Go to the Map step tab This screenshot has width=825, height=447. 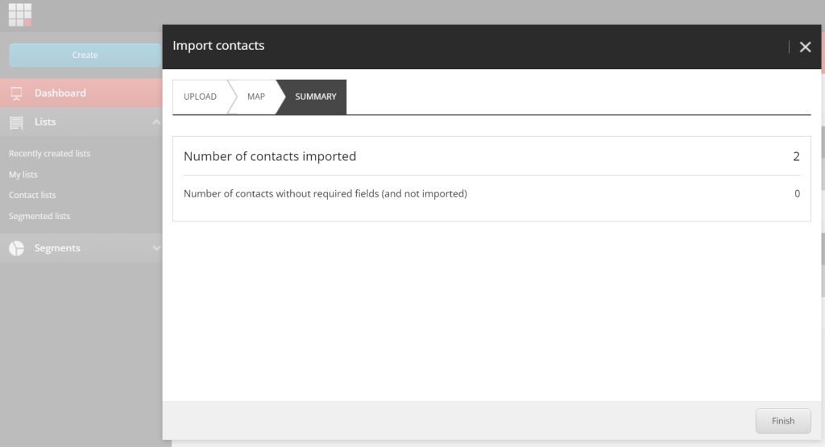pos(255,97)
